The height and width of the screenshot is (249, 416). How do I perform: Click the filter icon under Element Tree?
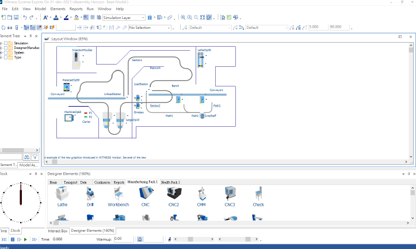(35, 156)
